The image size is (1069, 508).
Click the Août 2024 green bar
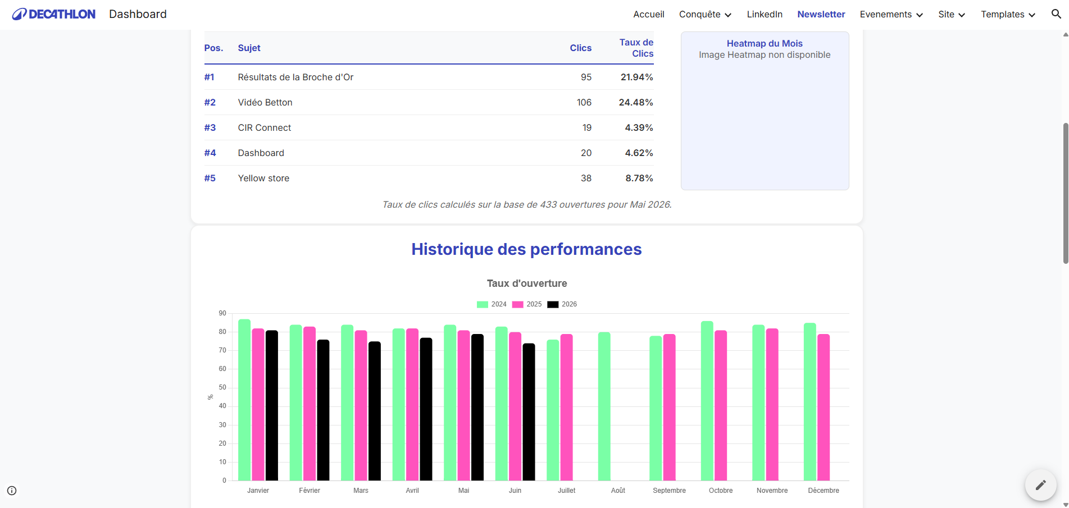point(604,406)
